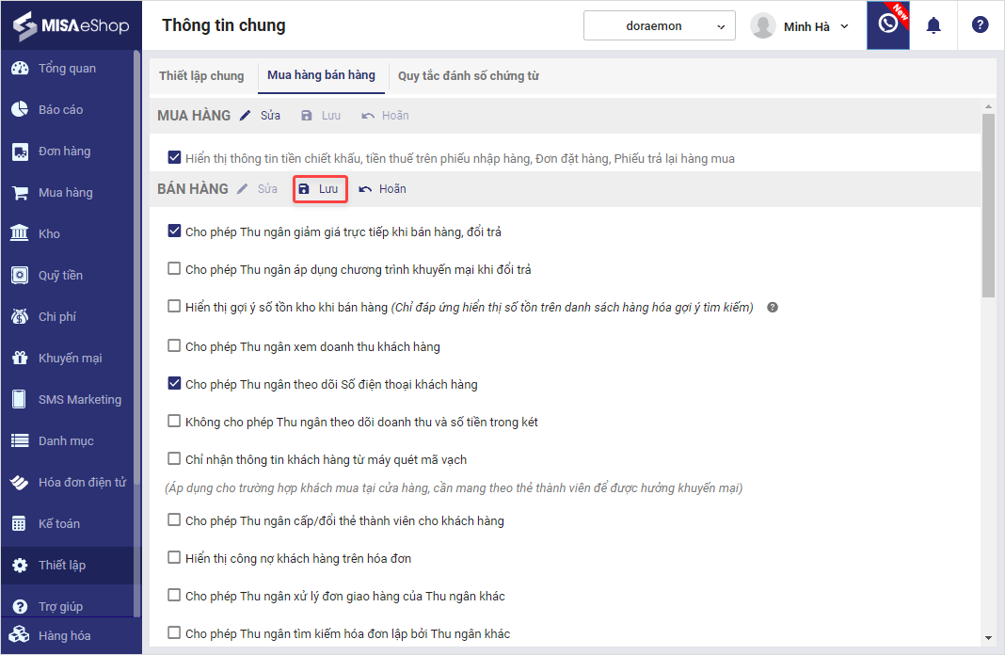1005x655 pixels.
Task: Open Khuyến mại gift icon
Action: coord(20,358)
